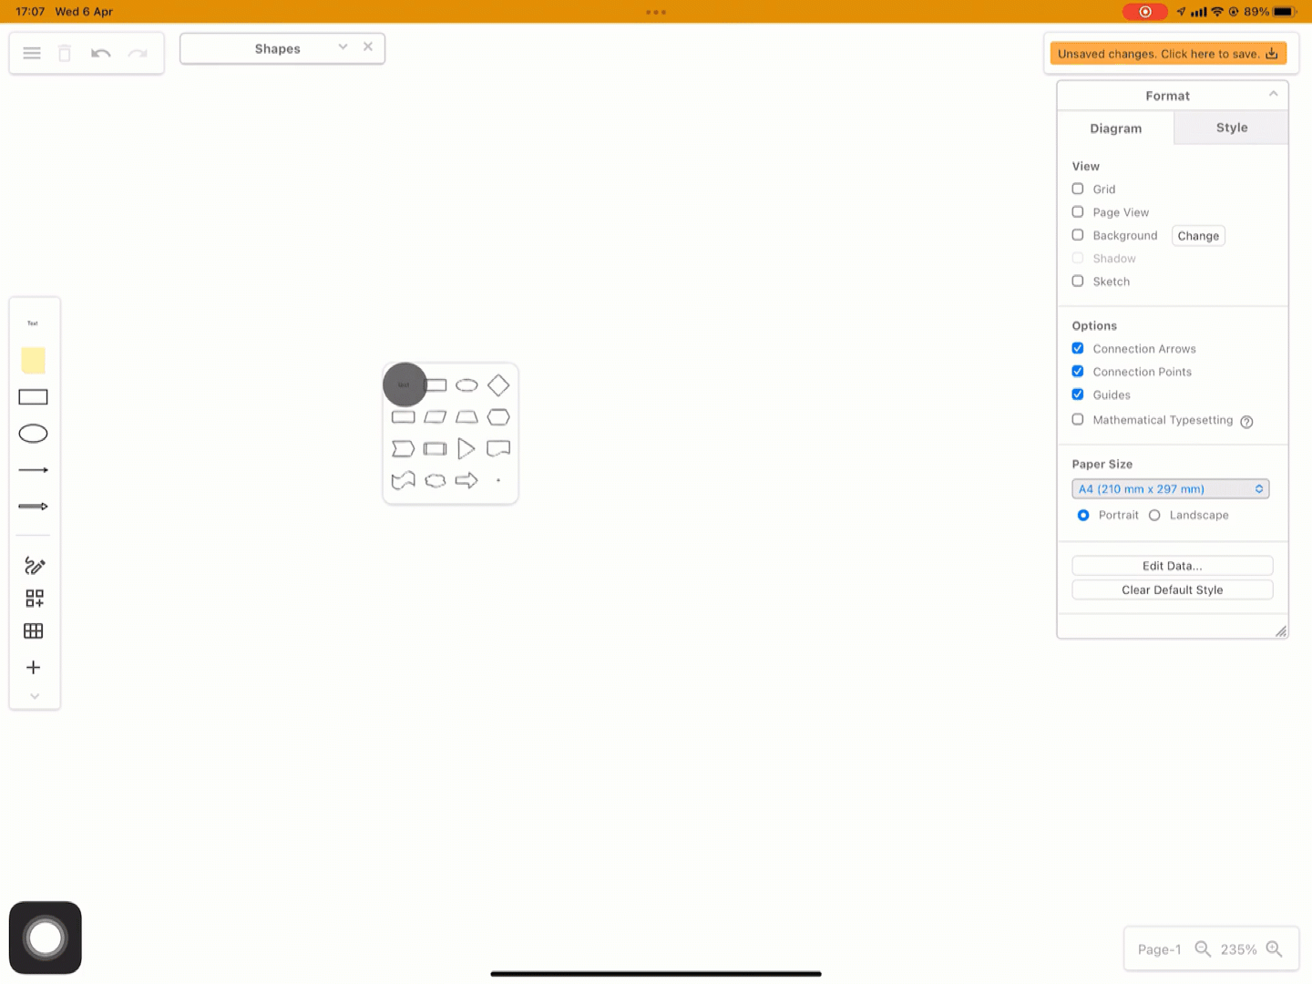Click the undo arrow in the toolbar
The height and width of the screenshot is (984, 1312).
tap(100, 53)
